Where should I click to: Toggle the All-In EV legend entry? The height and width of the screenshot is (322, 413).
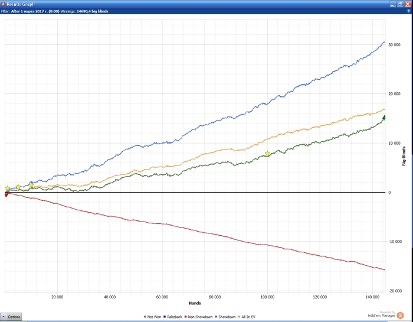click(247, 317)
